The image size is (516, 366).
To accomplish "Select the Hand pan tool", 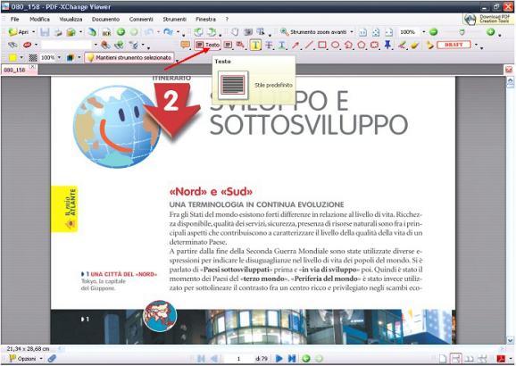I will click(x=235, y=32).
